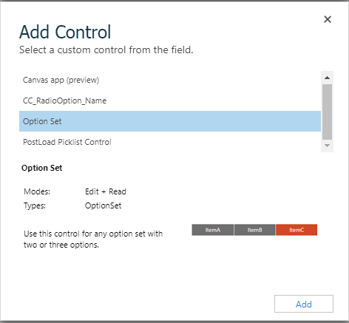Click the Add Control dialog title

coord(65,32)
